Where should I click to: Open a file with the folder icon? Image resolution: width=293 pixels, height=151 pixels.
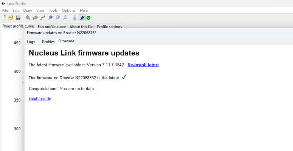11,18
